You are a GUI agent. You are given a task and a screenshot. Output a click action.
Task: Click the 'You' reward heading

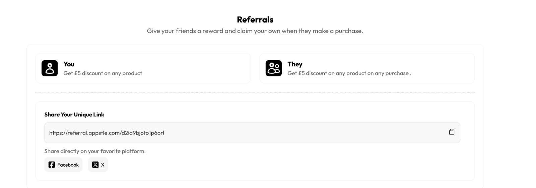click(69, 64)
